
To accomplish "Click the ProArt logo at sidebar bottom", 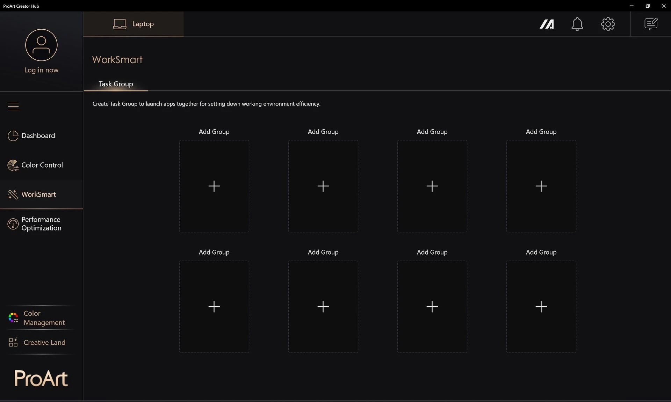I will [41, 378].
